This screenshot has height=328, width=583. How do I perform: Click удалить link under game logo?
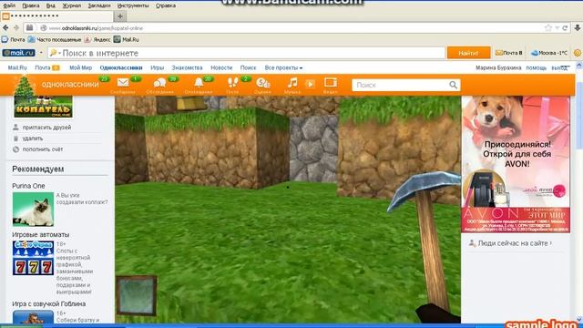tap(33, 138)
